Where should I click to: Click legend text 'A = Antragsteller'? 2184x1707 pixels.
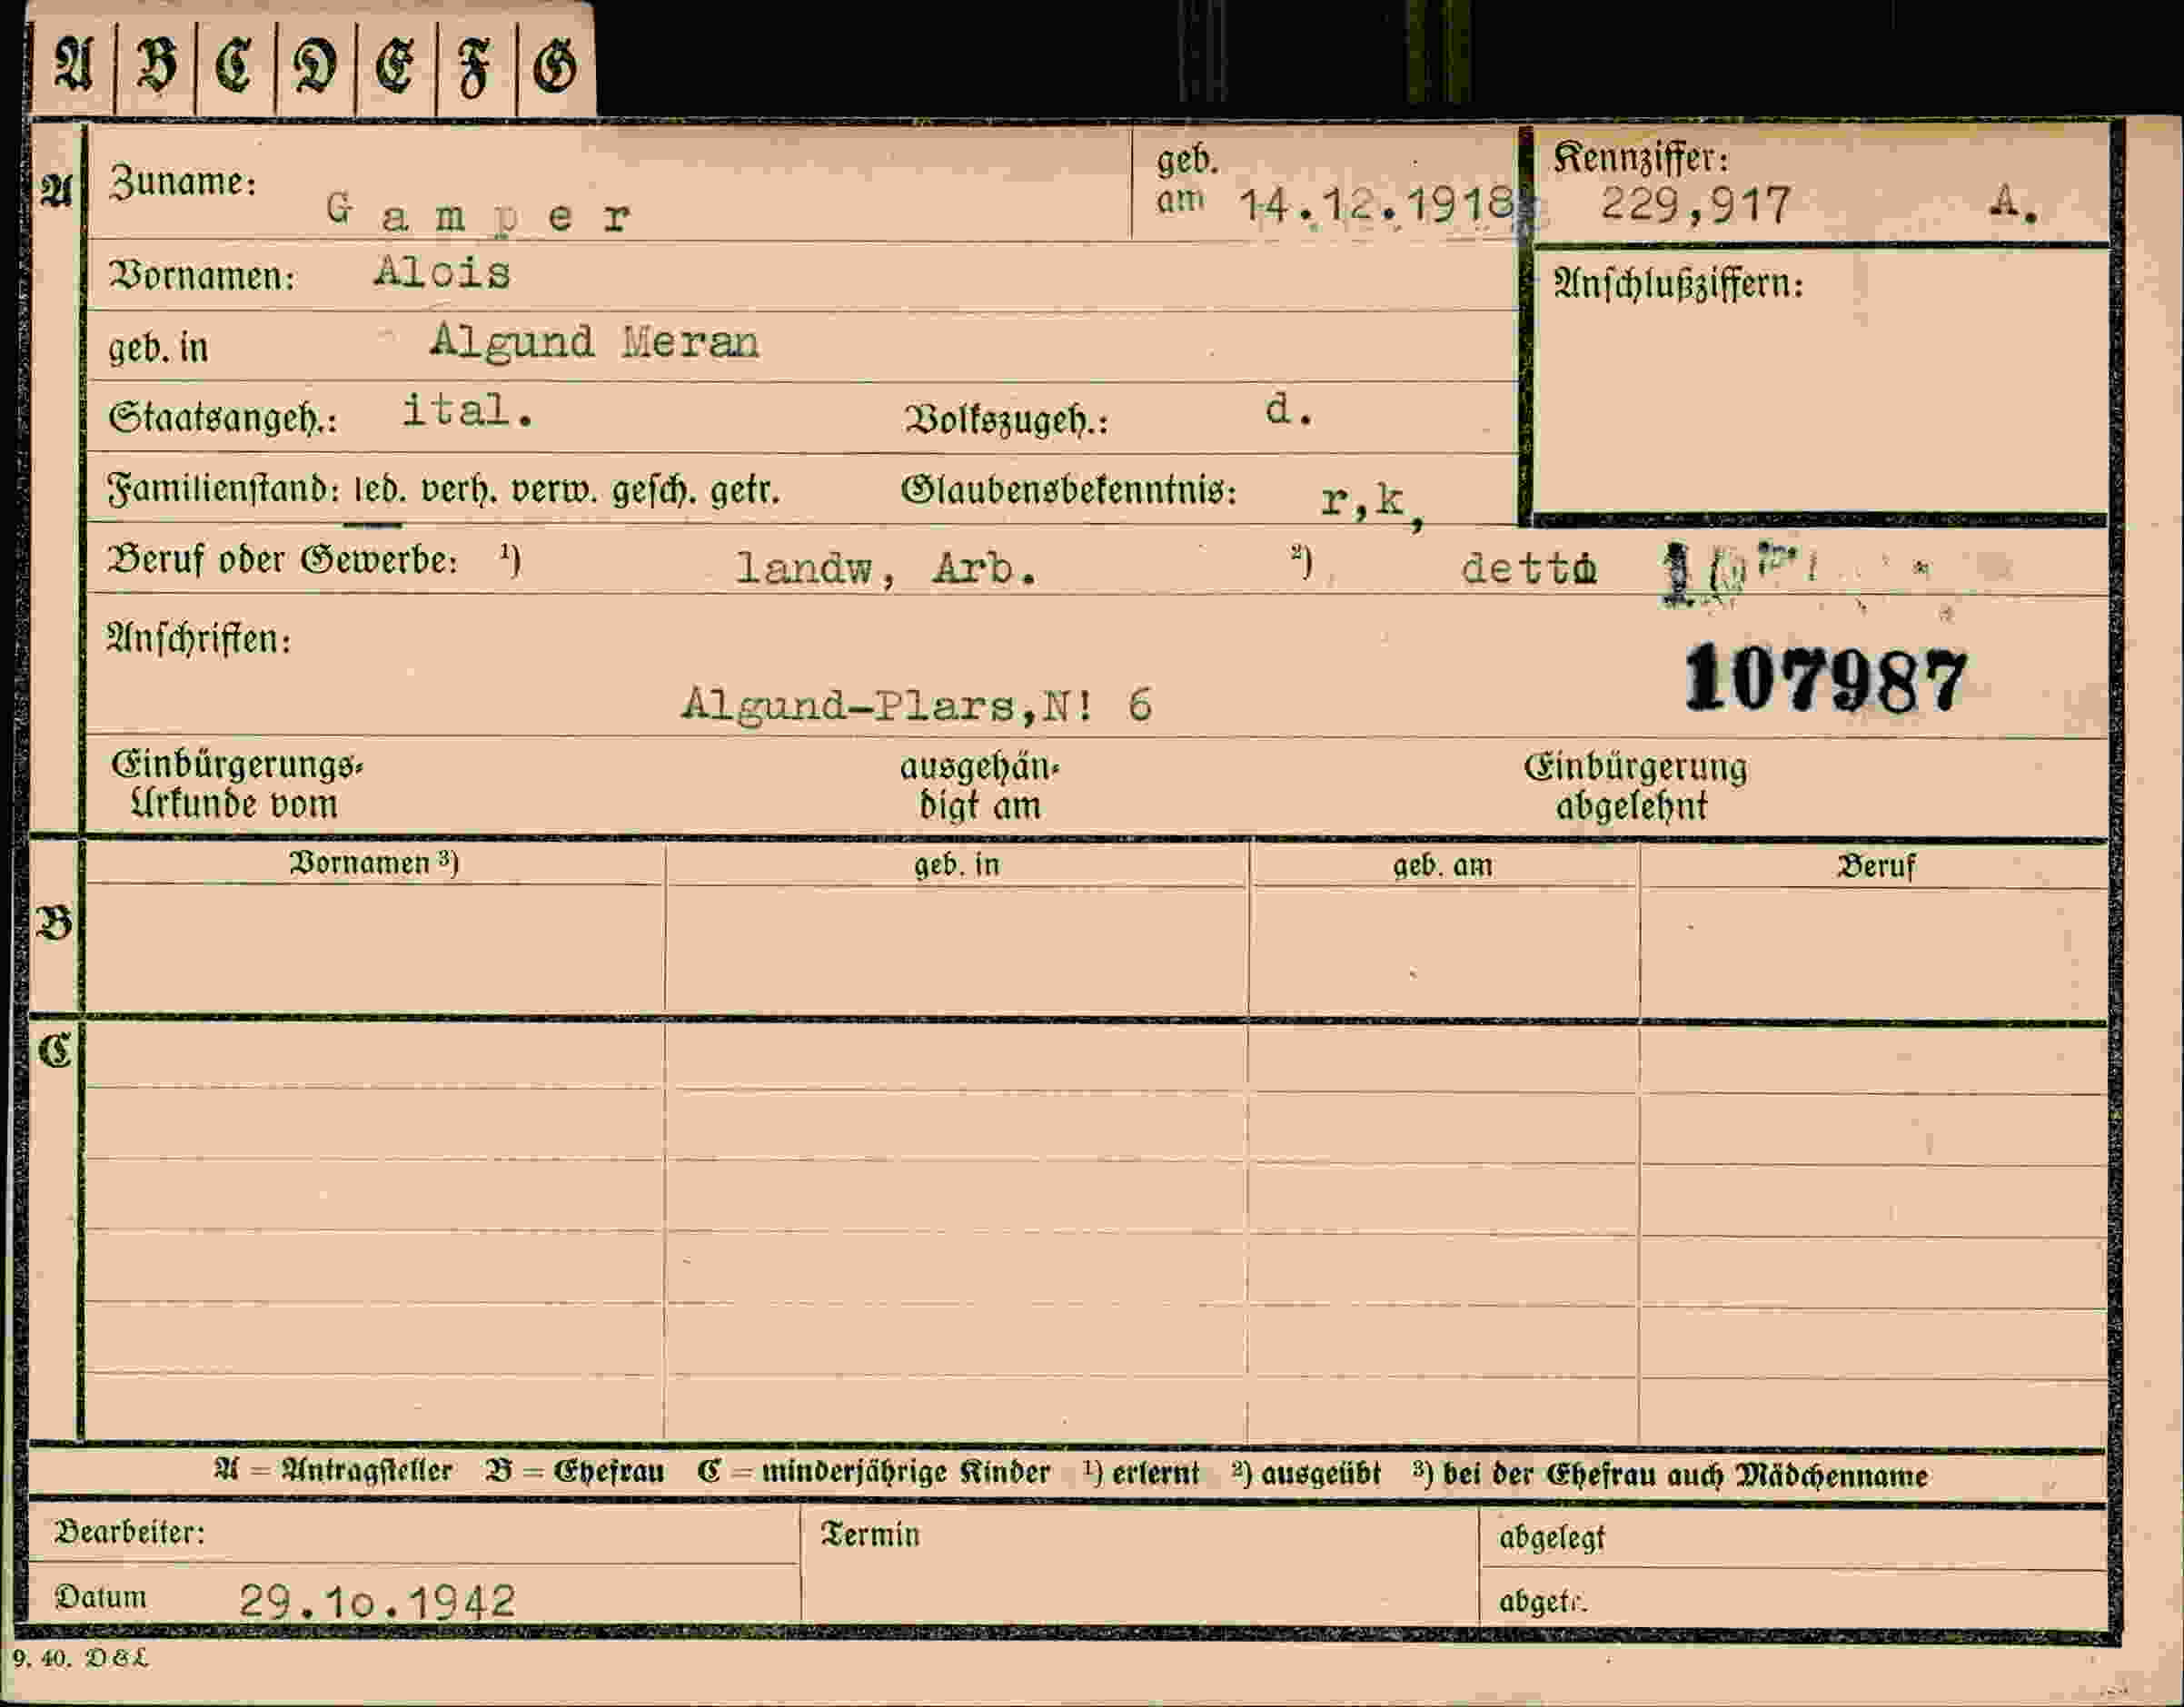tap(333, 1471)
